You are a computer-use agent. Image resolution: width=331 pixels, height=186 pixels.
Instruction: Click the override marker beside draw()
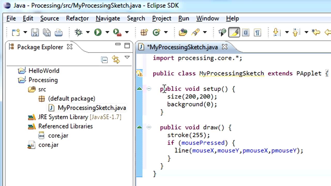pos(139,127)
